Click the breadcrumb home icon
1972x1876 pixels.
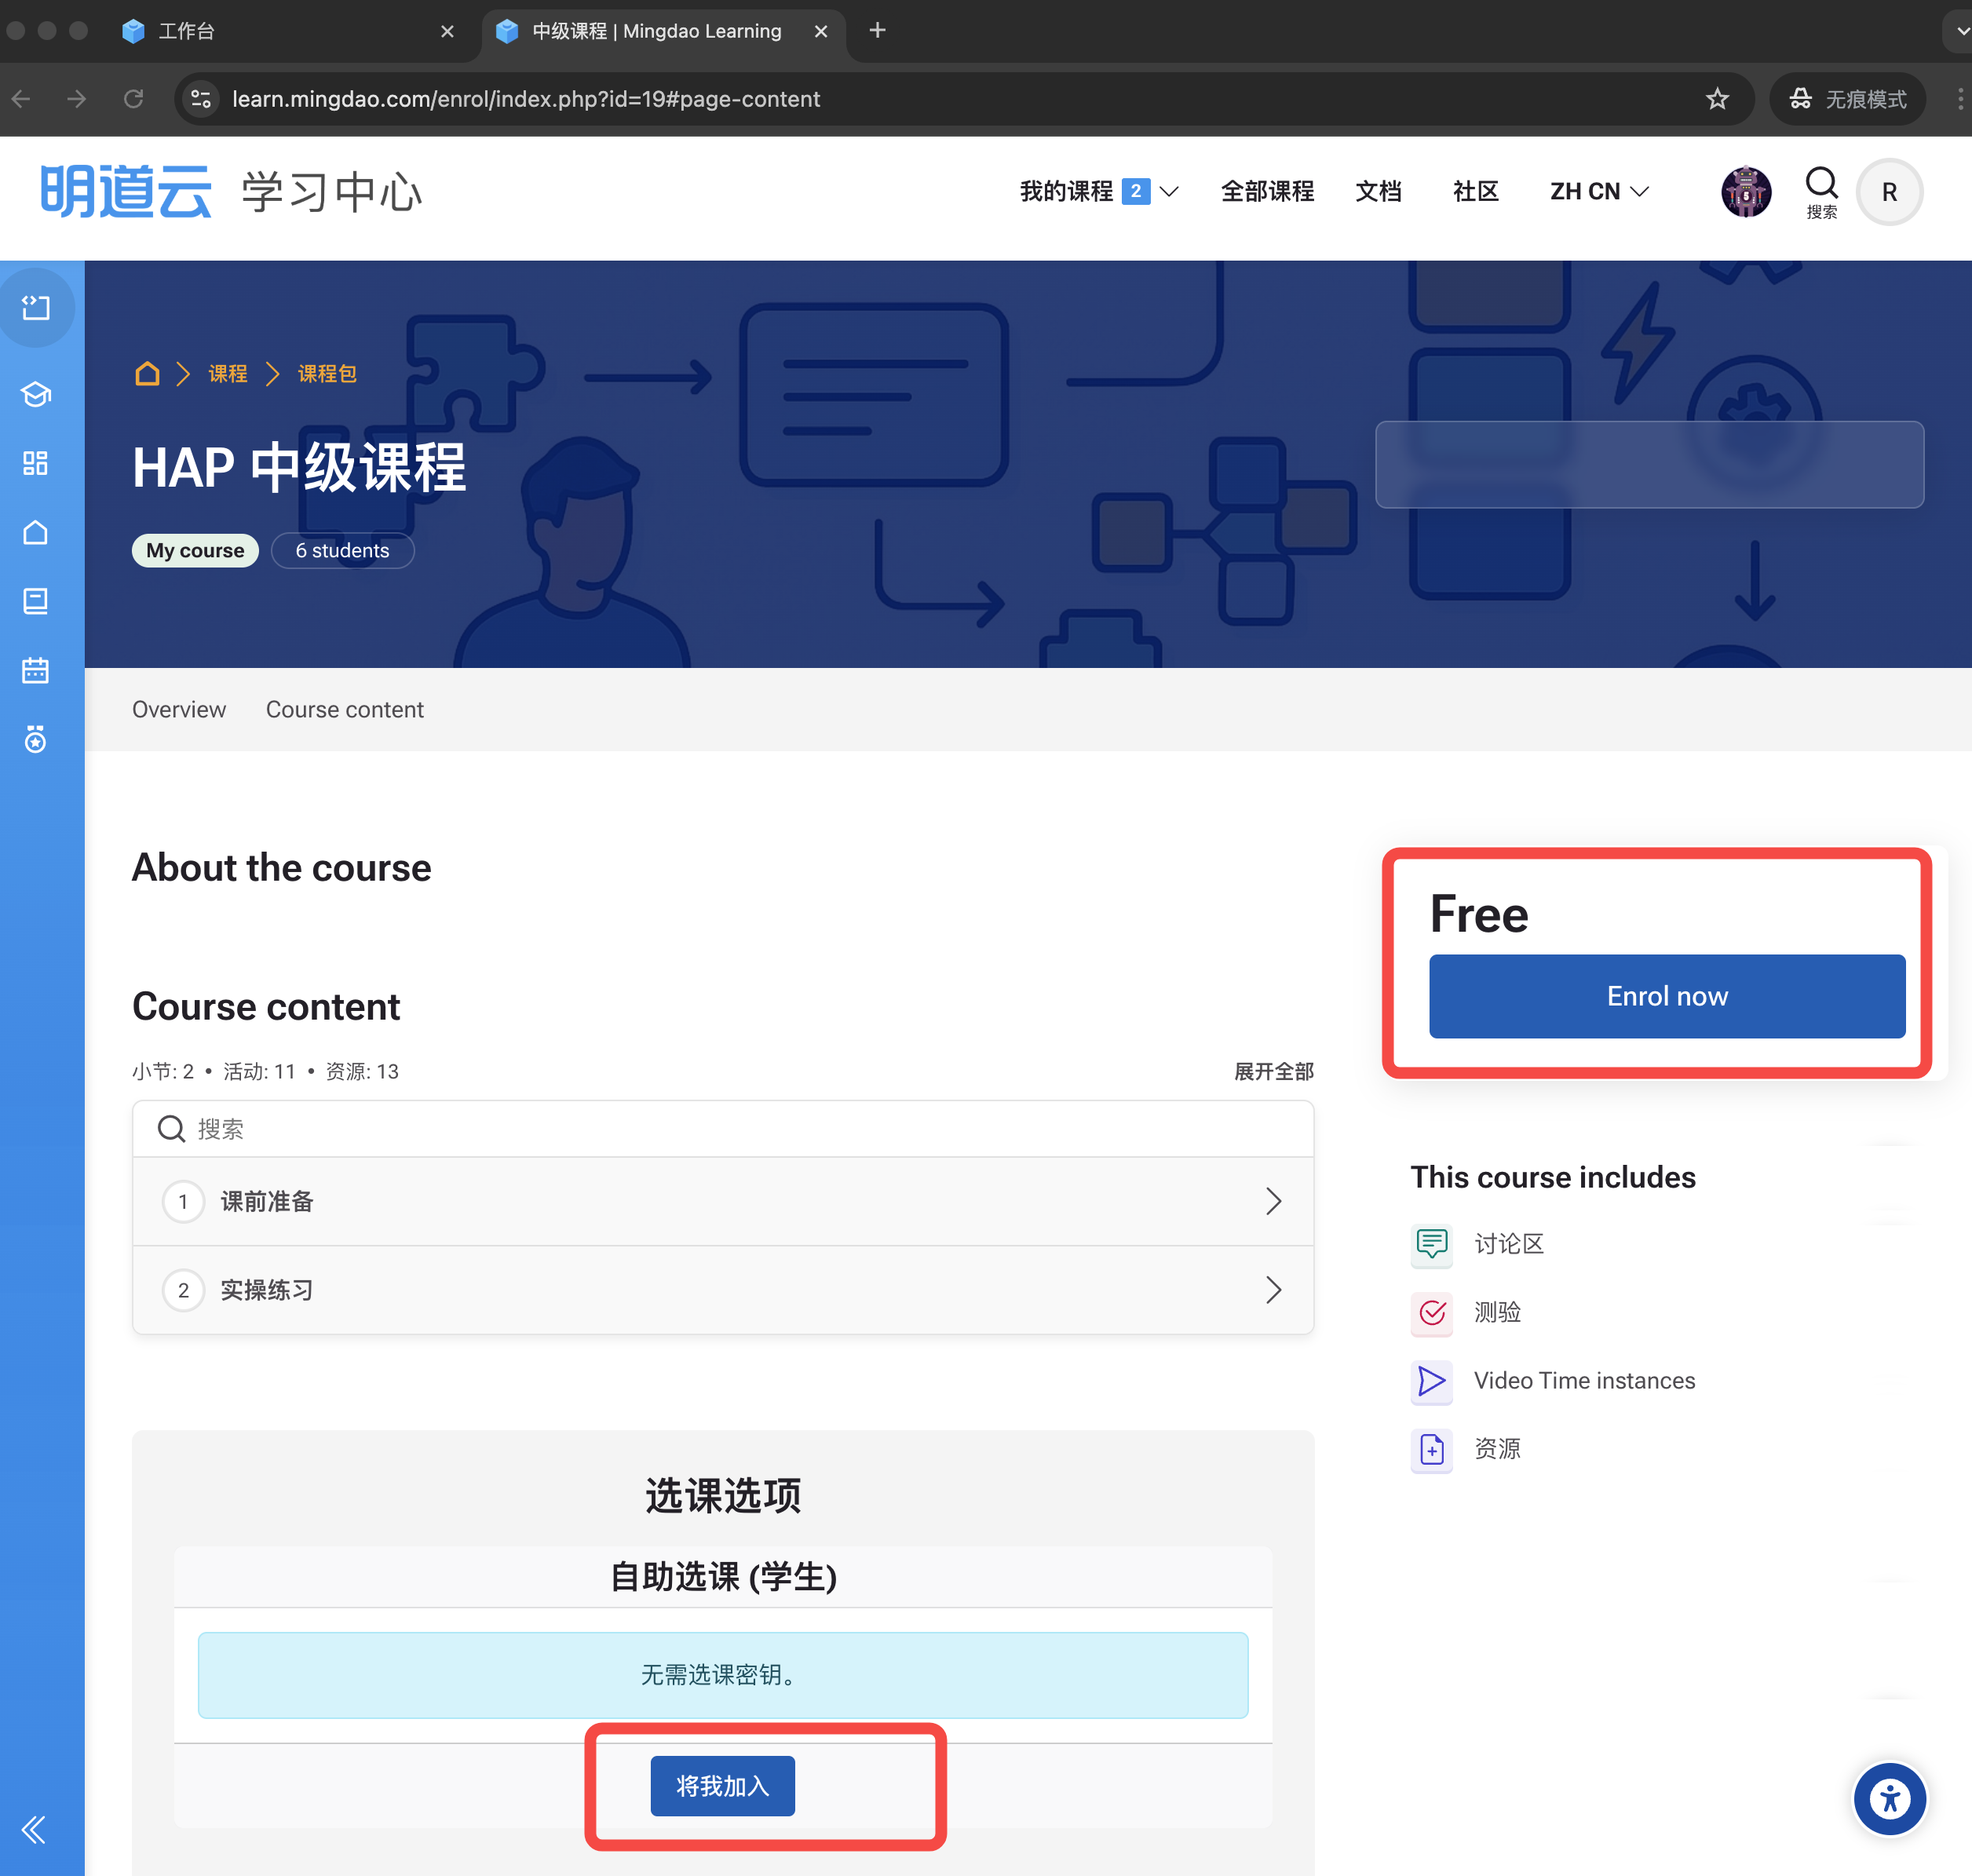point(147,374)
